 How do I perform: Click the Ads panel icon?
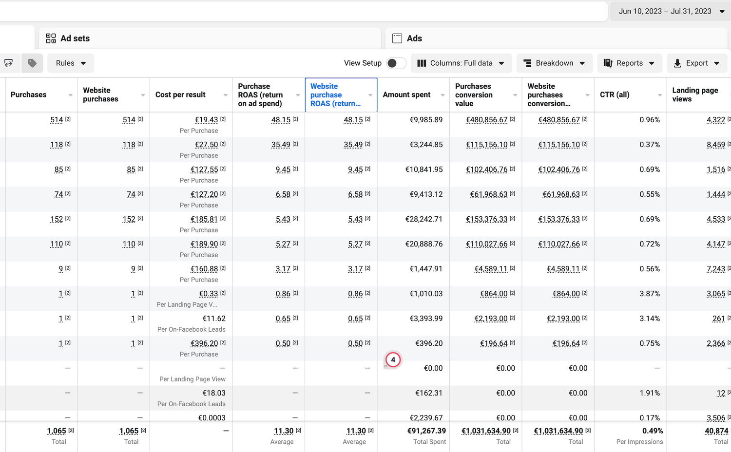[397, 38]
